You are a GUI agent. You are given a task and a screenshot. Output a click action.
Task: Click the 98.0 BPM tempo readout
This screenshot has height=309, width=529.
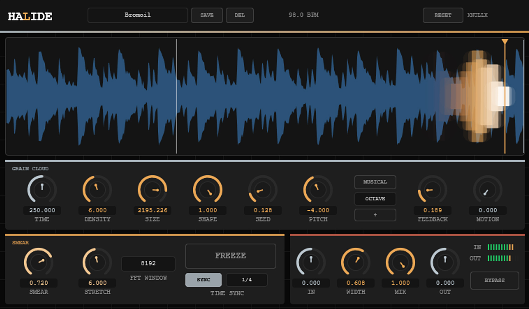(x=303, y=15)
